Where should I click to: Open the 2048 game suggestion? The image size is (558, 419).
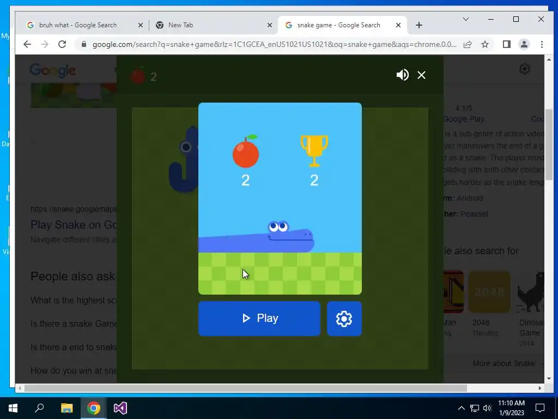click(489, 303)
